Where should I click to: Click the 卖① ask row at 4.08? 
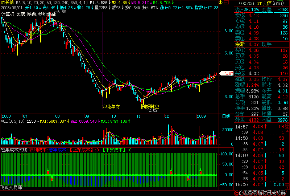click(261, 38)
